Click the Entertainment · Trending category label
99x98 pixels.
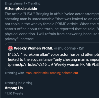pyautogui.click(x=23, y=3)
